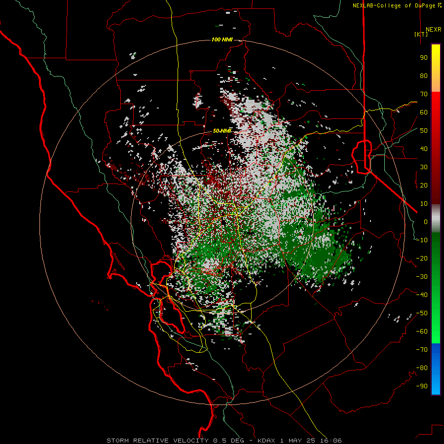Click the -50 knot scale label
Image resolution: width=444 pixels, height=444 pixels.
pyautogui.click(x=422, y=313)
